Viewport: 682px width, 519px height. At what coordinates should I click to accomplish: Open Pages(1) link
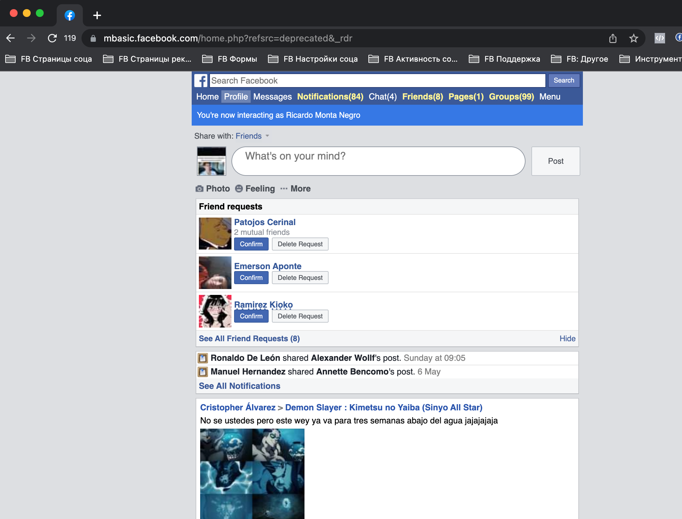click(466, 97)
